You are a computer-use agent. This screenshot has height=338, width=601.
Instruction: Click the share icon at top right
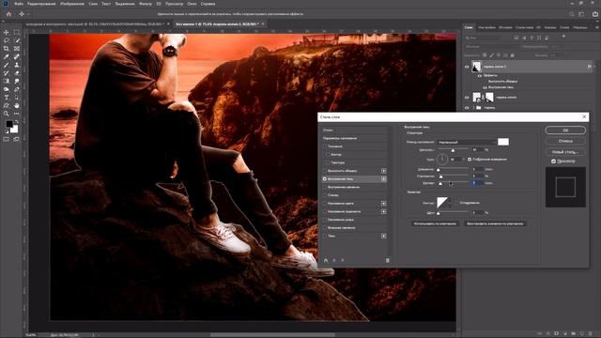coord(594,14)
